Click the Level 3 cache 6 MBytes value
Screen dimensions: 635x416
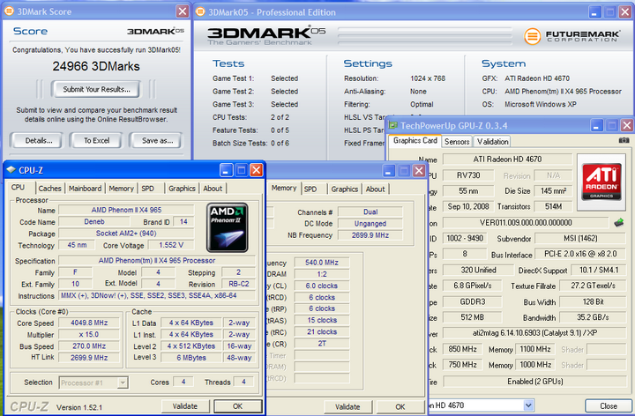tap(191, 357)
